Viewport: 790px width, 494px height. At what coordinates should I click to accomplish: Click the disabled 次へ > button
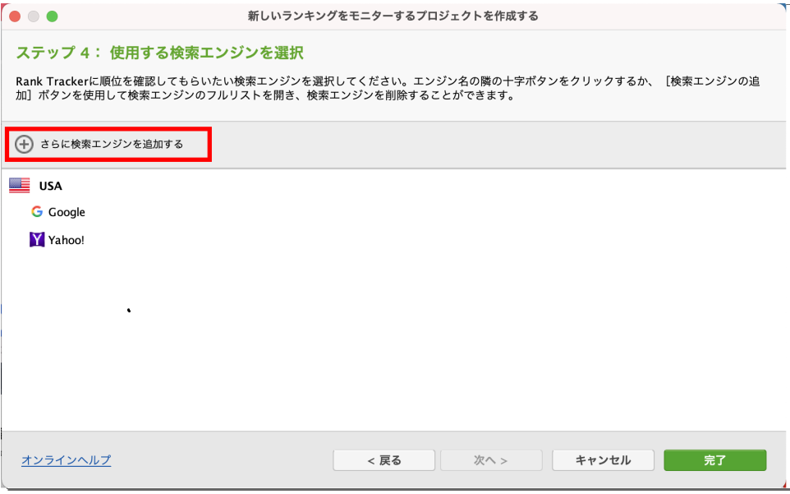491,460
